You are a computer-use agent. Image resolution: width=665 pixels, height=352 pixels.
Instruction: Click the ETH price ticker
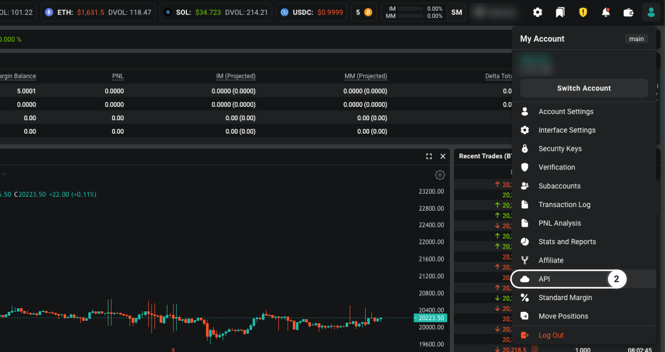click(99, 12)
